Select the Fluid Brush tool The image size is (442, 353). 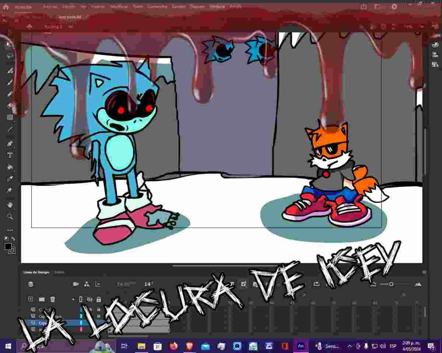tap(10, 70)
